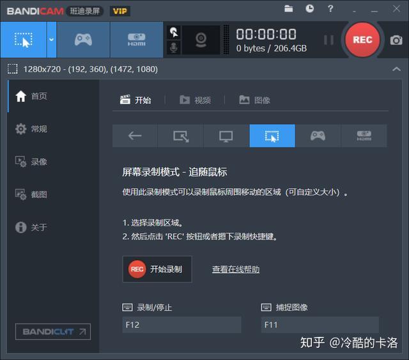Click the recording timer 00:00:00
The image size is (409, 360).
coord(266,34)
